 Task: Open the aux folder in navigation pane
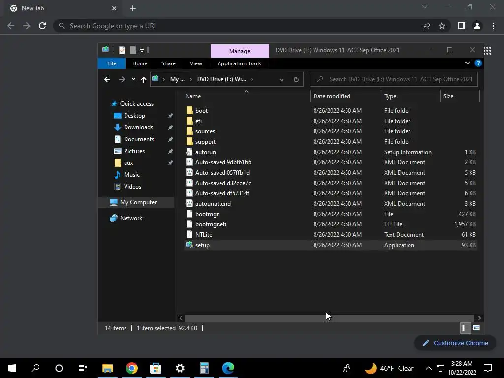pyautogui.click(x=128, y=163)
